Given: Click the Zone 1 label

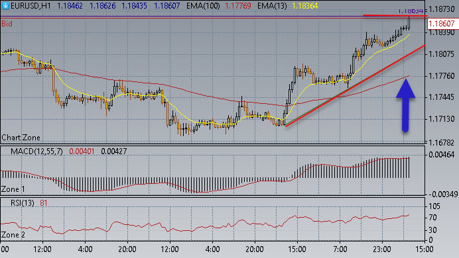Looking at the screenshot, I should [x=13, y=189].
